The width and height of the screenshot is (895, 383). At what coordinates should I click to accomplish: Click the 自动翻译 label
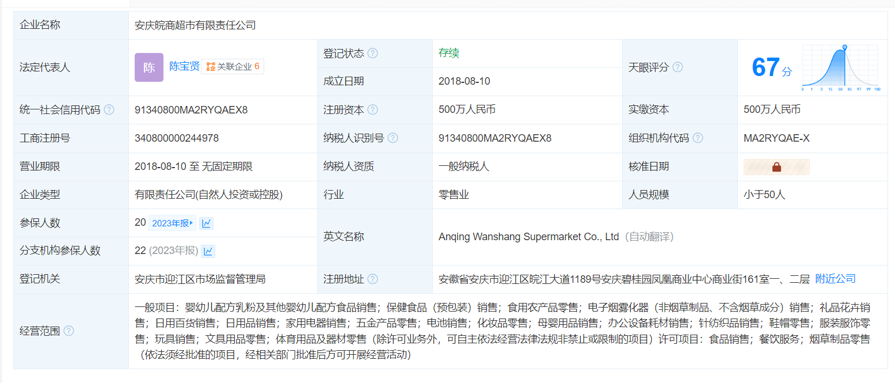click(x=649, y=237)
